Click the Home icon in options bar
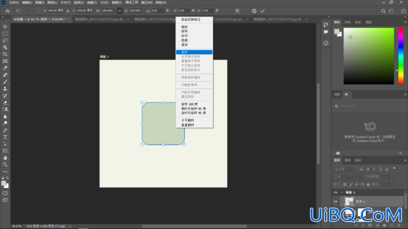 pos(8,11)
